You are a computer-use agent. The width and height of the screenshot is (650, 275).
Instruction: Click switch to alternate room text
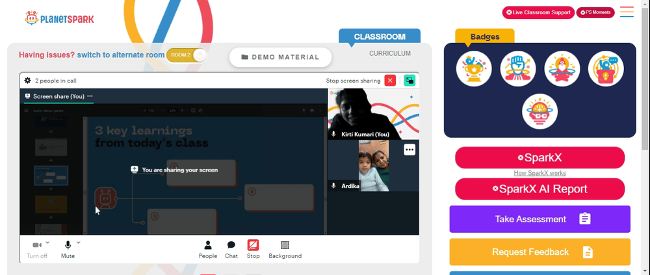click(121, 55)
